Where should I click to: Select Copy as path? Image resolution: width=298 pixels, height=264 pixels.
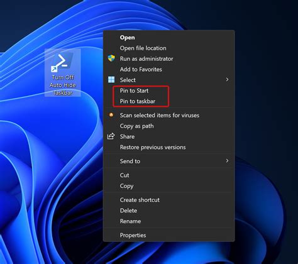(169, 126)
